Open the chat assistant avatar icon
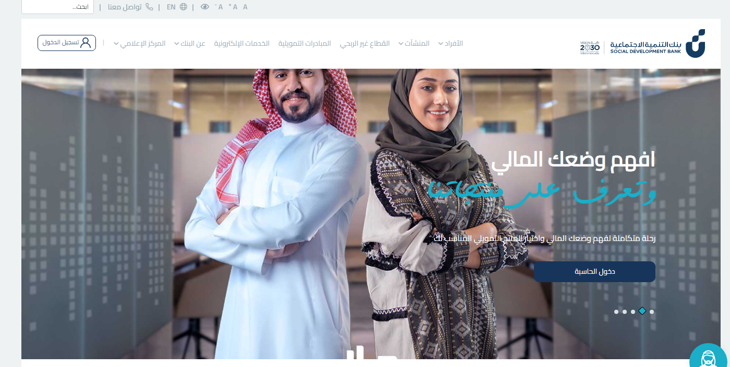The image size is (730, 367). pos(708,357)
